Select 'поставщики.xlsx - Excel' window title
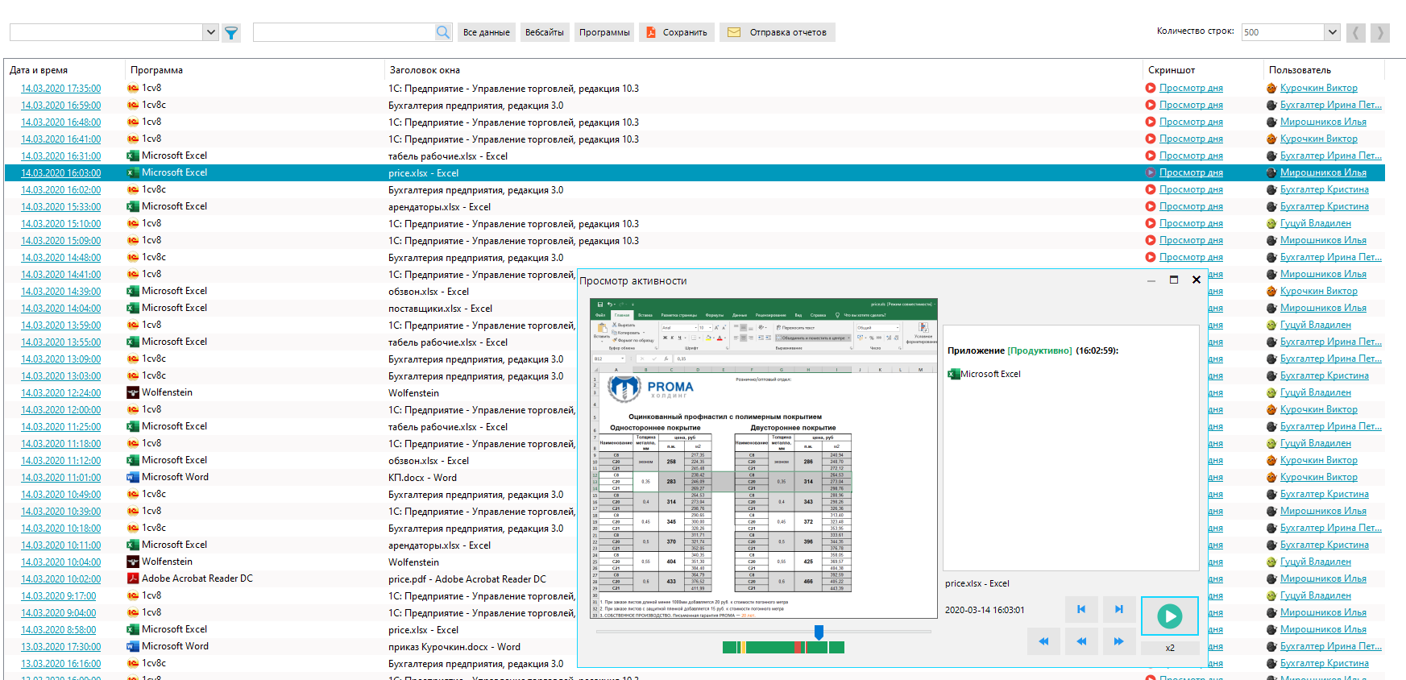 [440, 309]
